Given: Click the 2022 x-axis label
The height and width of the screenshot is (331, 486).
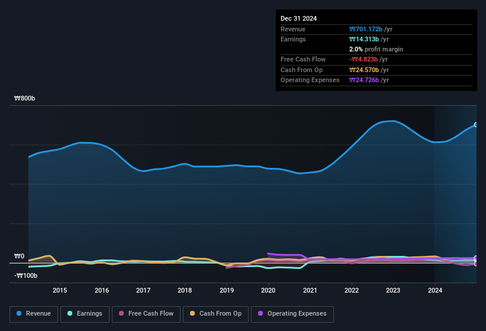Looking at the screenshot, I should point(352,290).
